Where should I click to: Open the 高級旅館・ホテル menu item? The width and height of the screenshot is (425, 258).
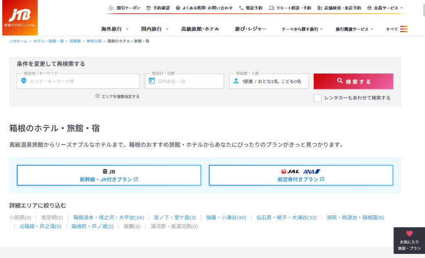pos(200,29)
